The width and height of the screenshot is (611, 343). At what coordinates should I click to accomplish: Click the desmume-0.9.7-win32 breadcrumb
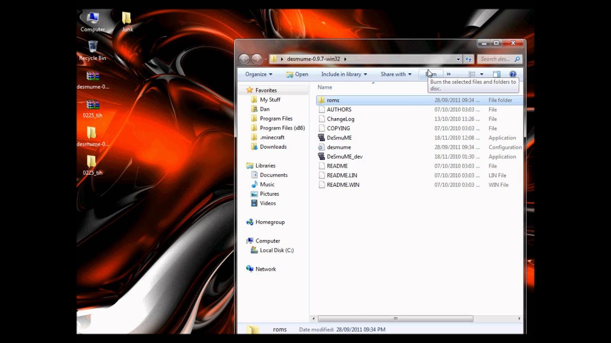point(314,59)
